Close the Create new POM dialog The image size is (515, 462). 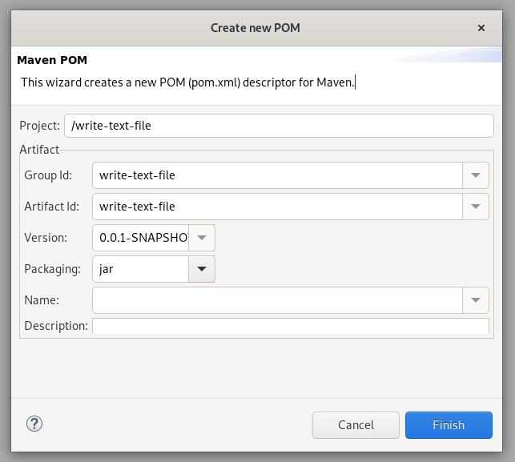[x=481, y=28]
